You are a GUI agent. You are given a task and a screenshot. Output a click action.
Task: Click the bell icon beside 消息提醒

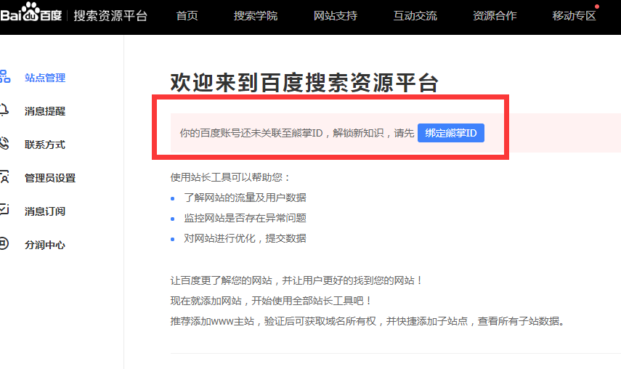pyautogui.click(x=4, y=110)
